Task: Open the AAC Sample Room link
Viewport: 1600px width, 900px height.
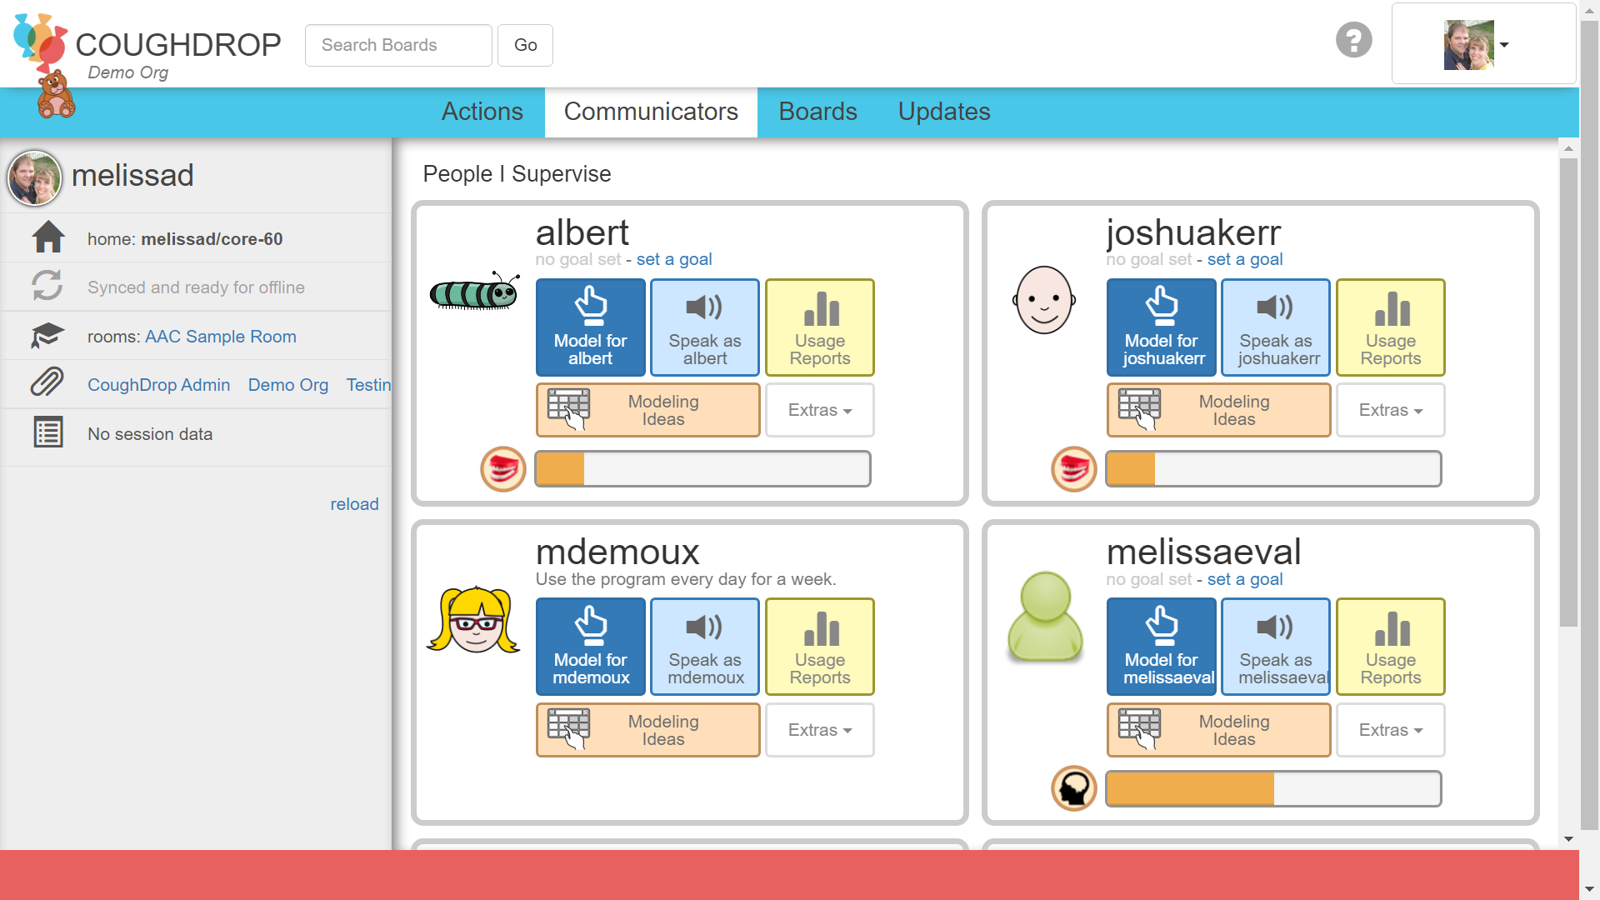Action: (x=221, y=337)
